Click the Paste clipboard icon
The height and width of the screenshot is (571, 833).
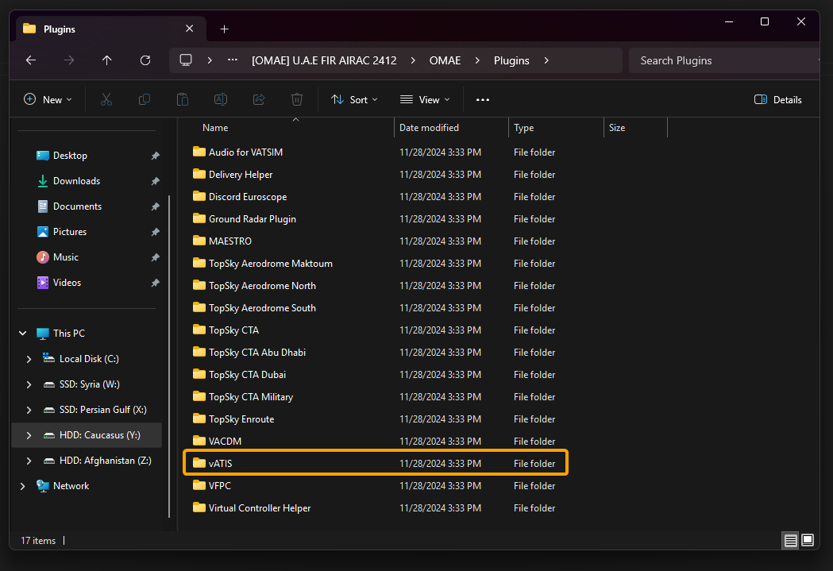click(x=182, y=99)
